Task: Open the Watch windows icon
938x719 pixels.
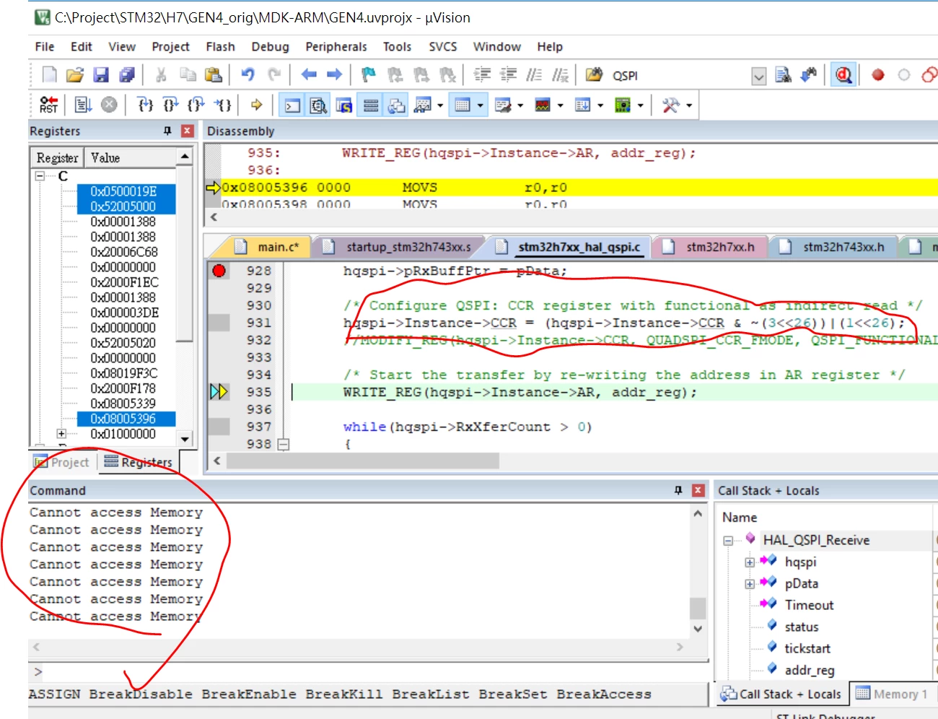Action: tap(424, 105)
